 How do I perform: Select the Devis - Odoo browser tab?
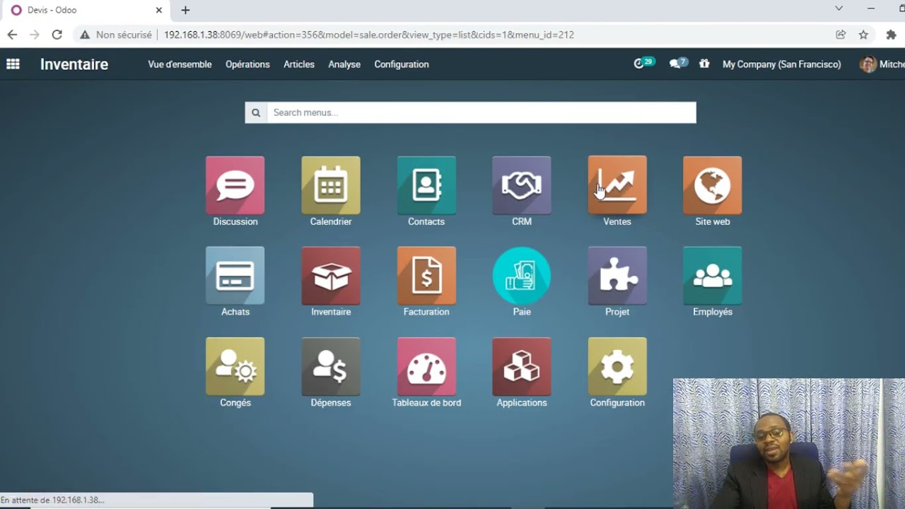[x=86, y=11]
